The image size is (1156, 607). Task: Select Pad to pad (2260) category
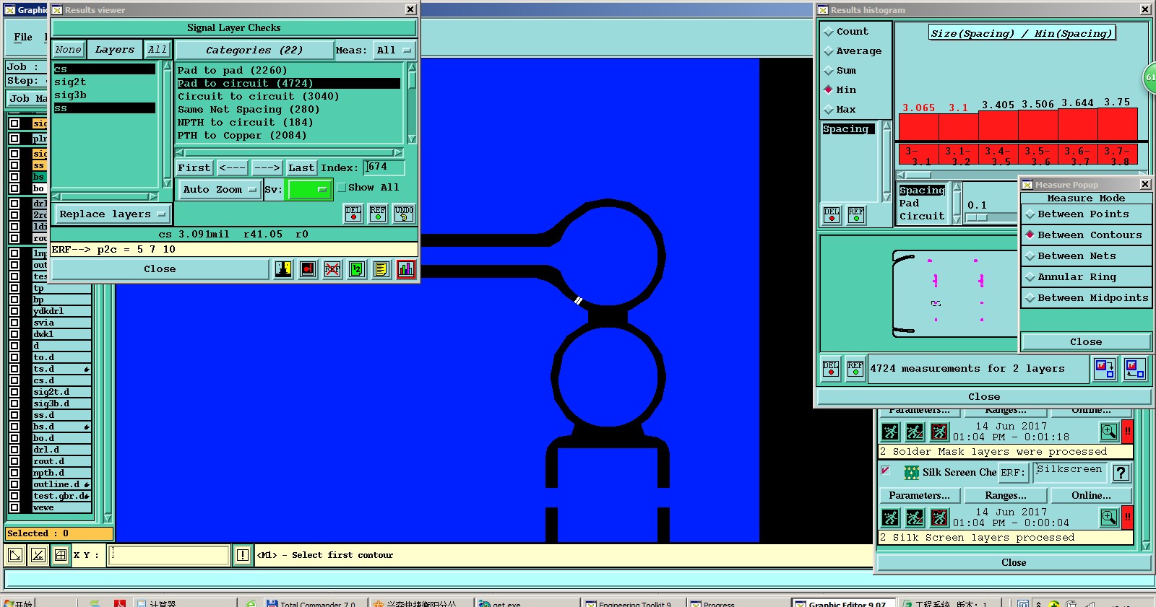(x=289, y=70)
